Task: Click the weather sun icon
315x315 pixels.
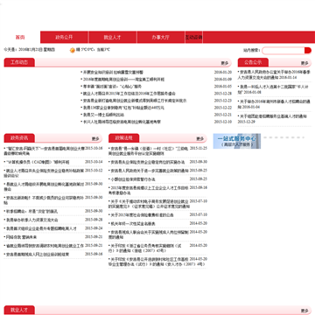Action: point(73,50)
